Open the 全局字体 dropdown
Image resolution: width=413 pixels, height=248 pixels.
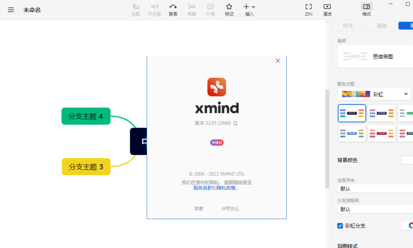[x=375, y=188]
